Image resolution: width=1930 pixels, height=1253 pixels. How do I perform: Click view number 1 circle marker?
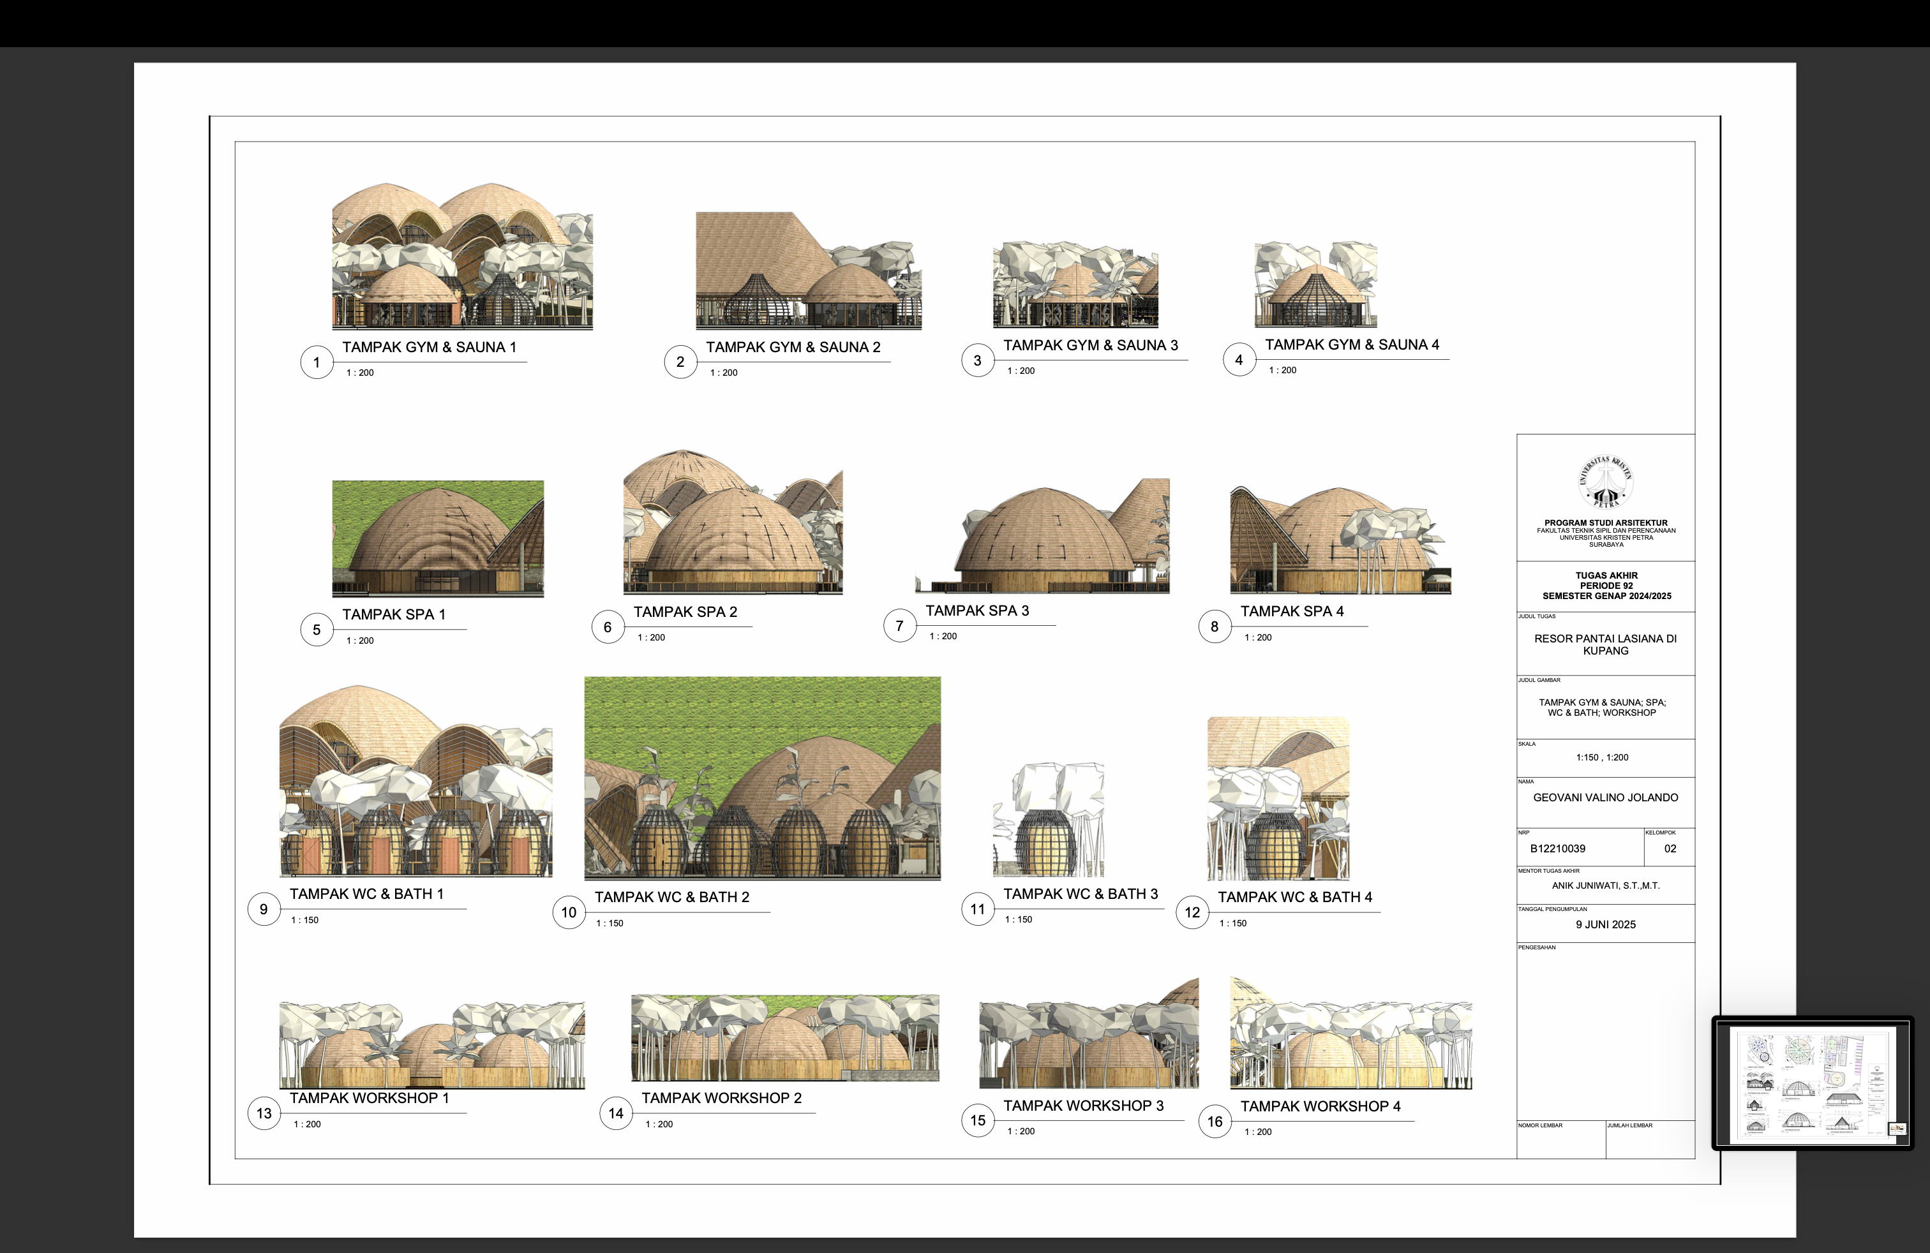tap(317, 362)
